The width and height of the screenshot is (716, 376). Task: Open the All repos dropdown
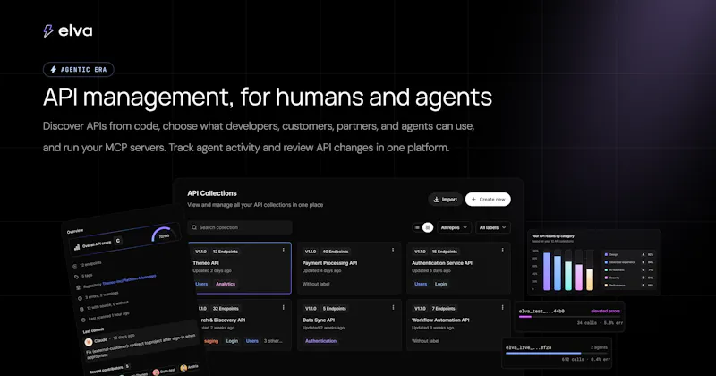(454, 227)
